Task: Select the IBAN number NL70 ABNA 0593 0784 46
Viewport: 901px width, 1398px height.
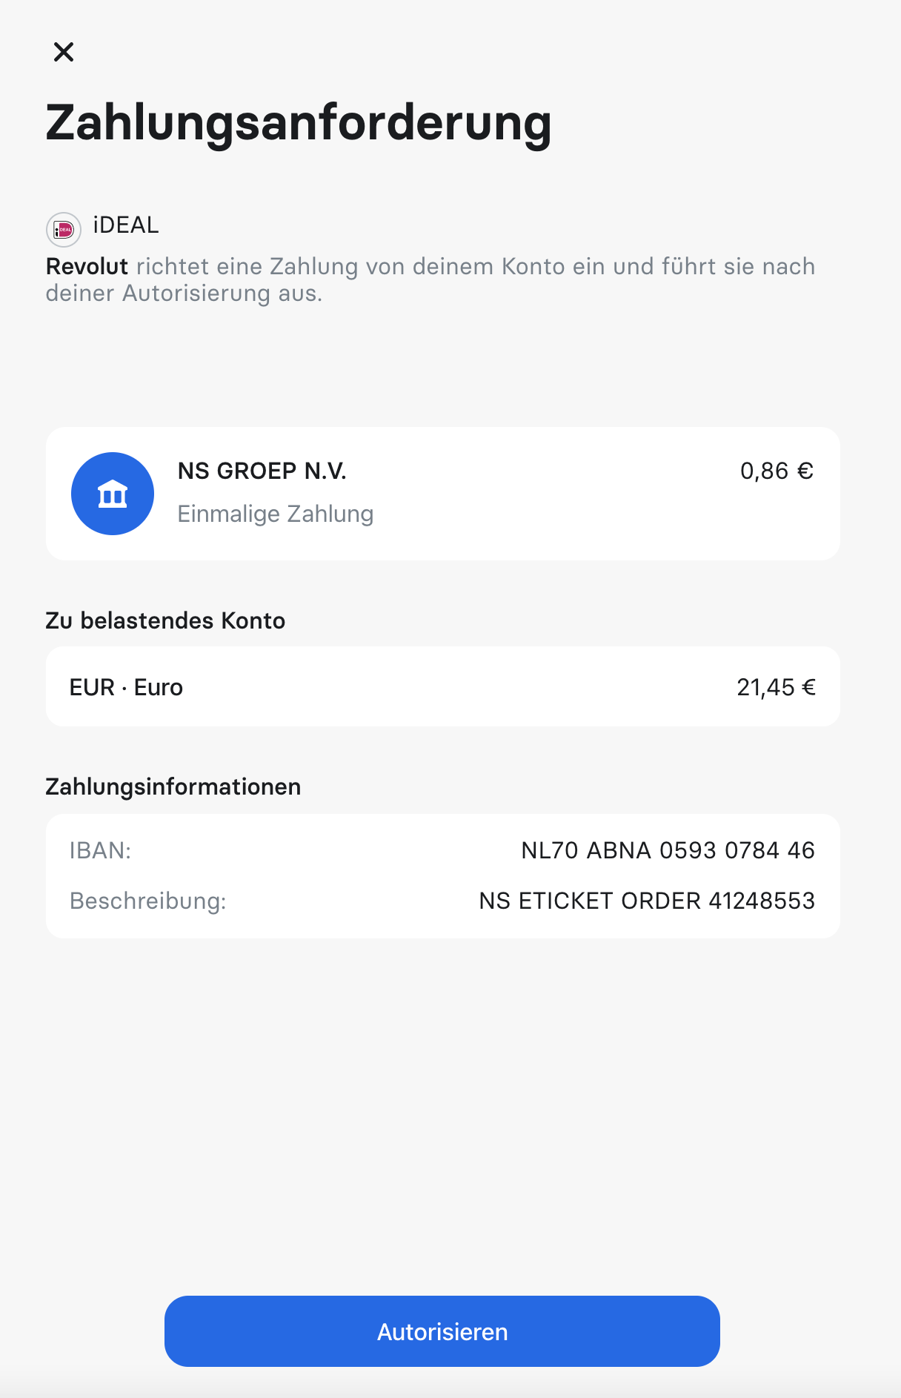Action: pos(668,850)
